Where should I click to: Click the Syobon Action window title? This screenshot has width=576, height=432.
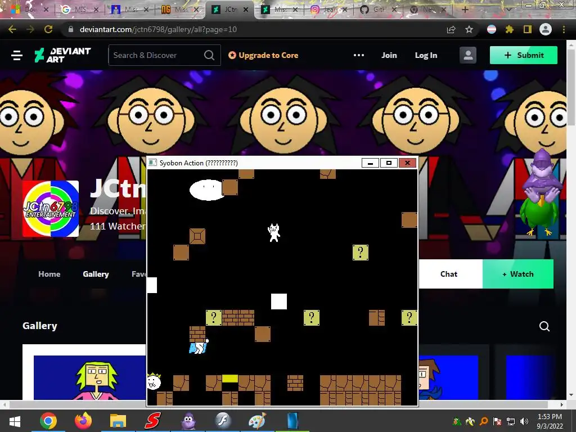[199, 163]
